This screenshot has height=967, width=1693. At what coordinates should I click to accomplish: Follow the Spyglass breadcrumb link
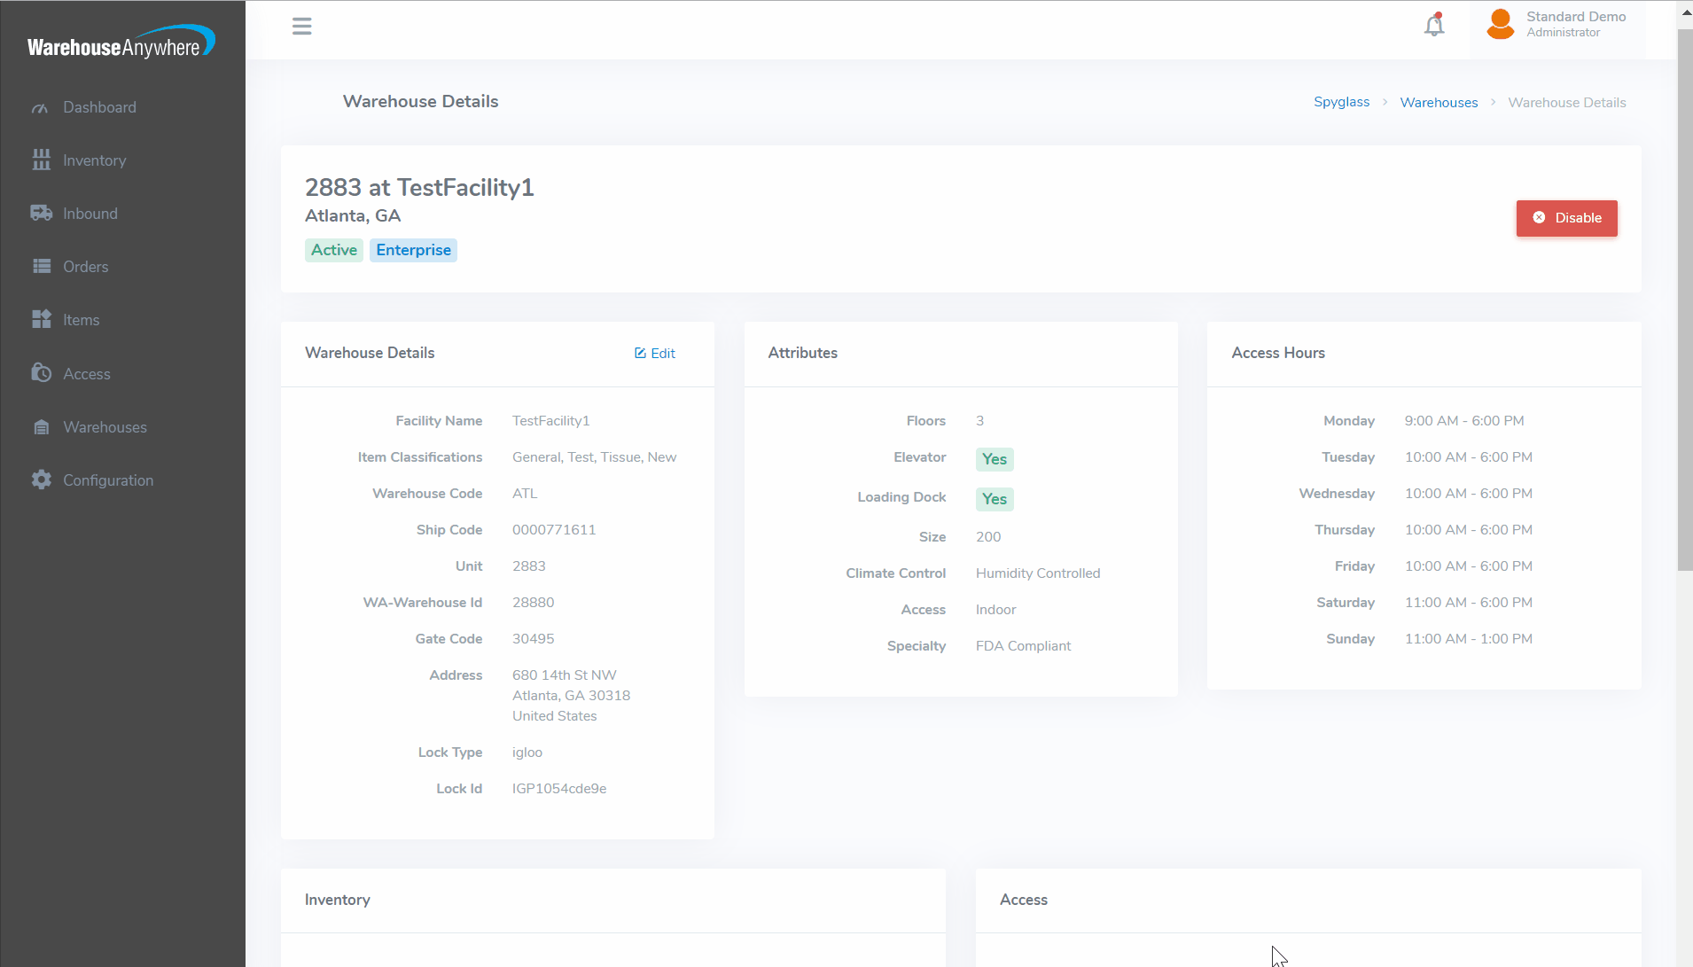click(x=1341, y=103)
